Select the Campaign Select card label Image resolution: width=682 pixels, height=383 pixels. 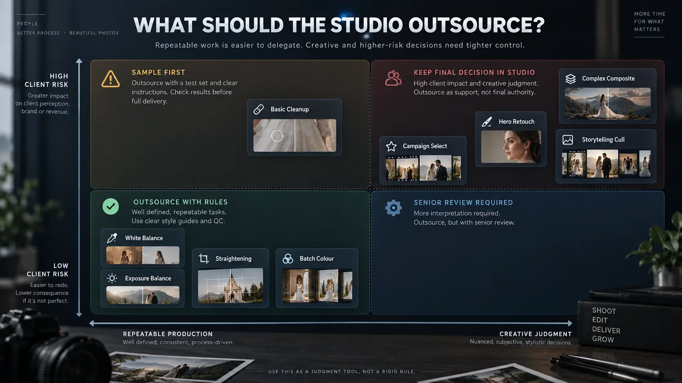(x=425, y=146)
